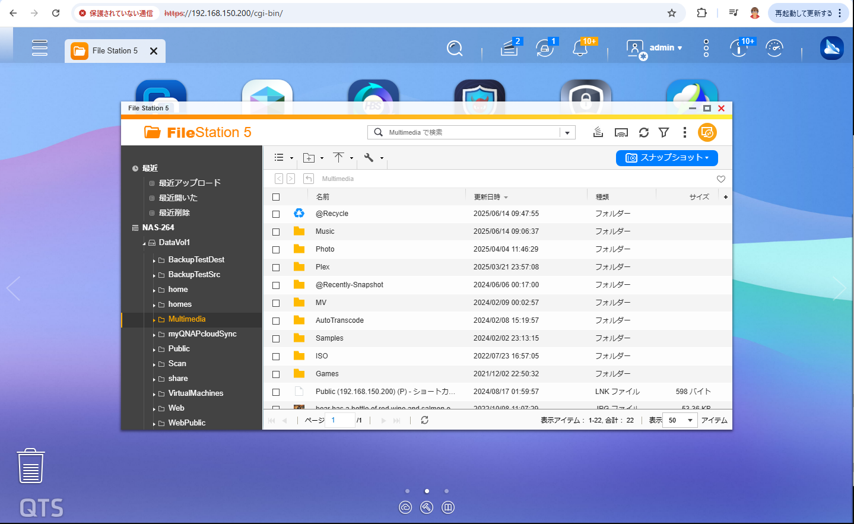Reload list with pagination refresh icon
This screenshot has height=524, width=854.
424,420
